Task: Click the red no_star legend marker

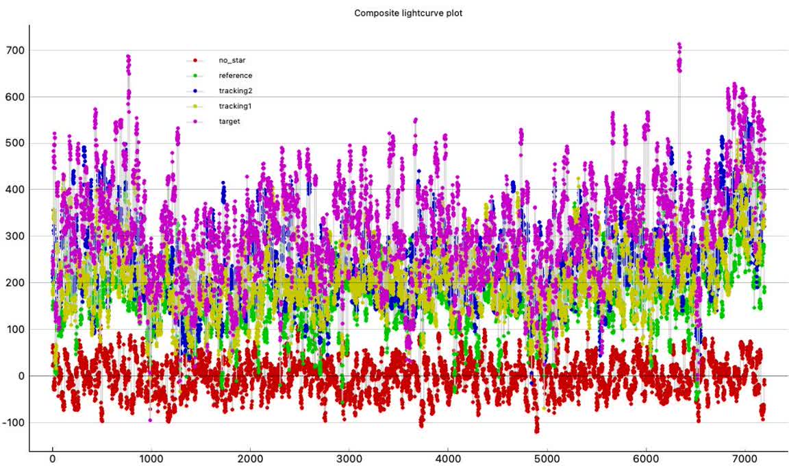Action: [x=195, y=60]
